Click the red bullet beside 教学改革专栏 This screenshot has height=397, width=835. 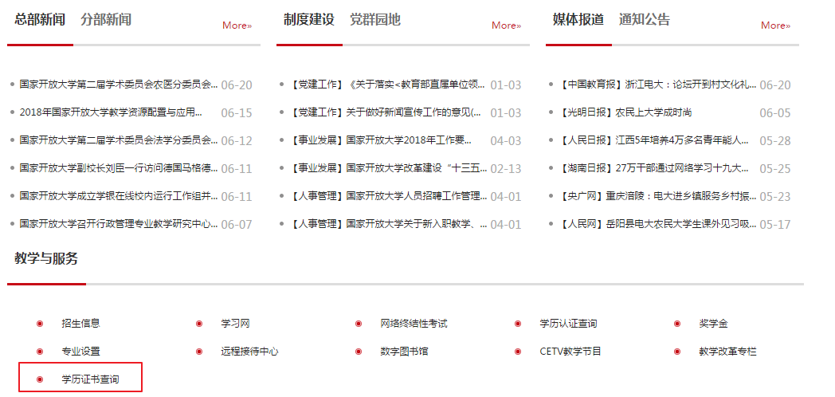pyautogui.click(x=677, y=352)
